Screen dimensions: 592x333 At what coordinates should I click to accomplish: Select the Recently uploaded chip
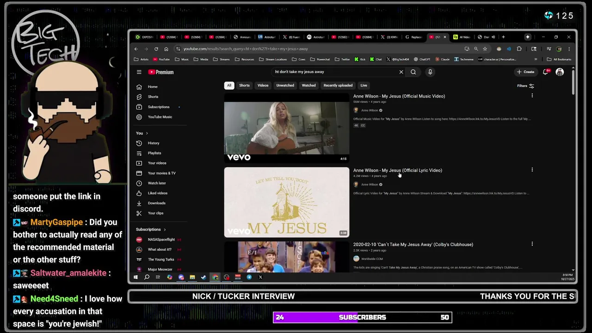[338, 86]
